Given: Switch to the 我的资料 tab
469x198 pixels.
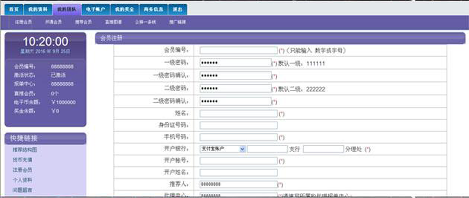Looking at the screenshot, I should pyautogui.click(x=38, y=9).
